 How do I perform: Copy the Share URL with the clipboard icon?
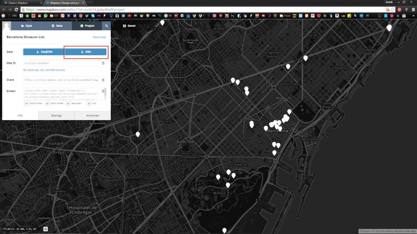pyautogui.click(x=103, y=80)
